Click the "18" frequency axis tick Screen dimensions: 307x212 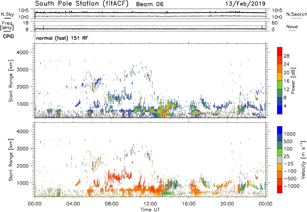(x=26, y=23)
